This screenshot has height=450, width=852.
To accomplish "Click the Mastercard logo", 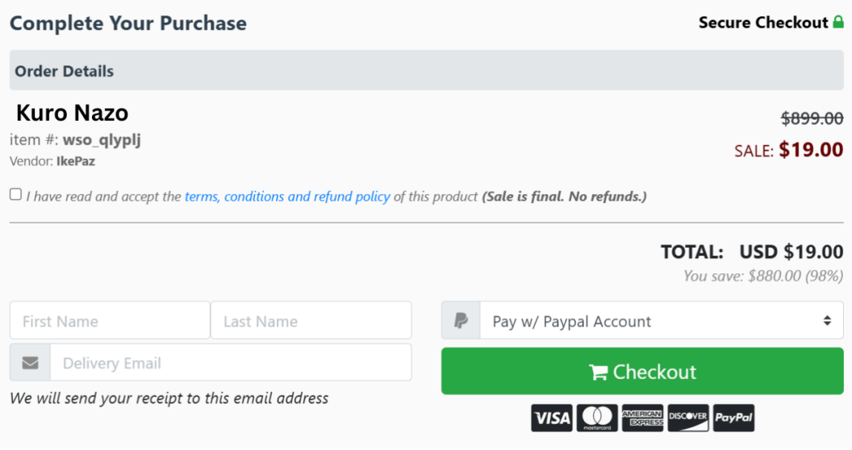I will [597, 418].
